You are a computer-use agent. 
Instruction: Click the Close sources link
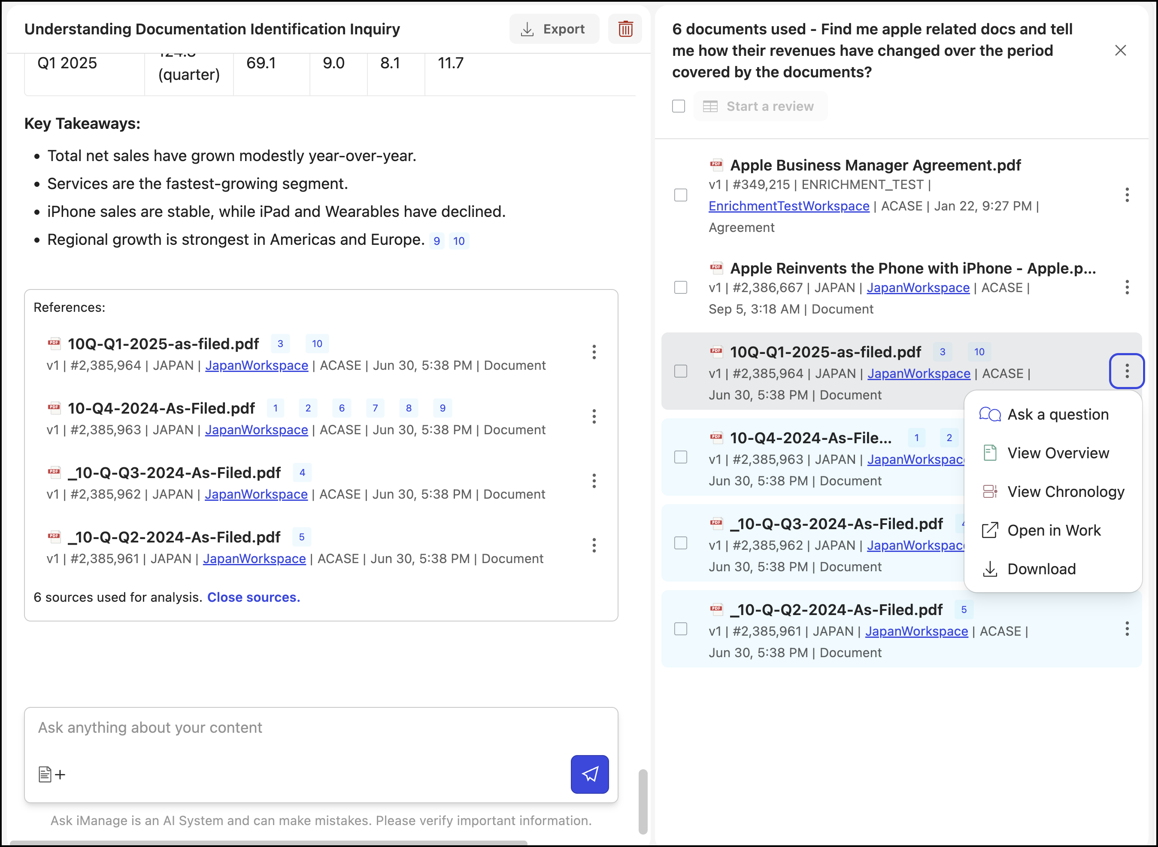click(254, 597)
